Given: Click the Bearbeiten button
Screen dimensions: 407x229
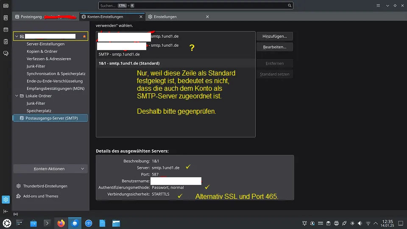Looking at the screenshot, I should point(275,47).
